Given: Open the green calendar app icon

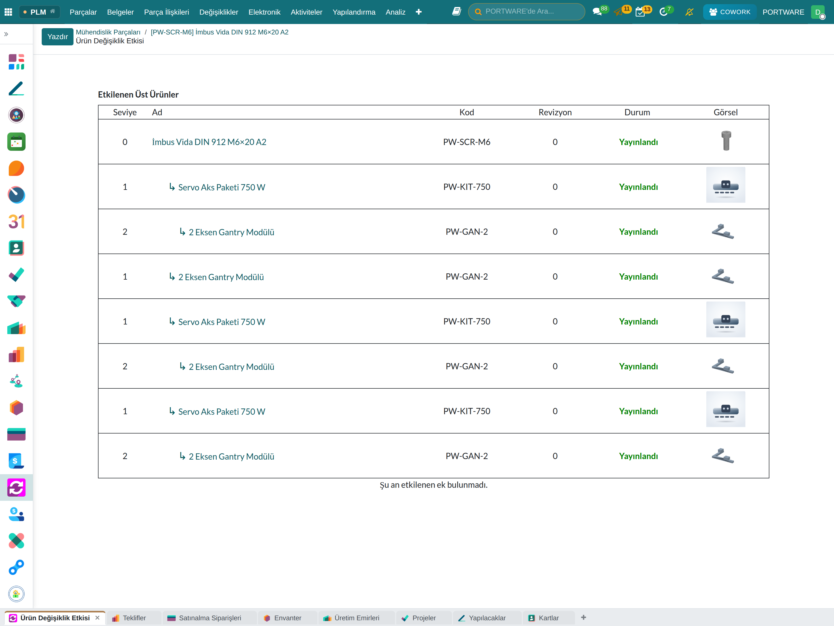Looking at the screenshot, I should click(x=16, y=142).
